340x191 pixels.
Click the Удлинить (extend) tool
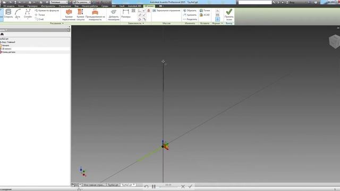pyautogui.click(x=190, y=15)
